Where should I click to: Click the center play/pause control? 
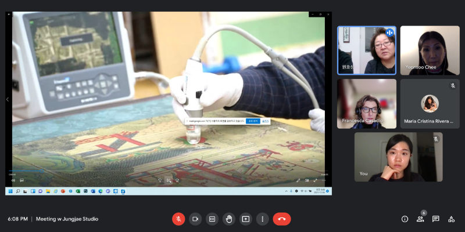tap(169, 180)
